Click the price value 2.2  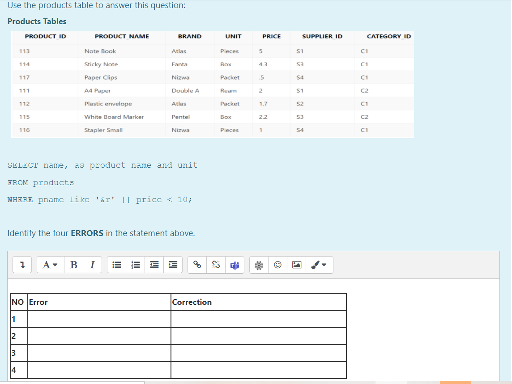pos(263,117)
